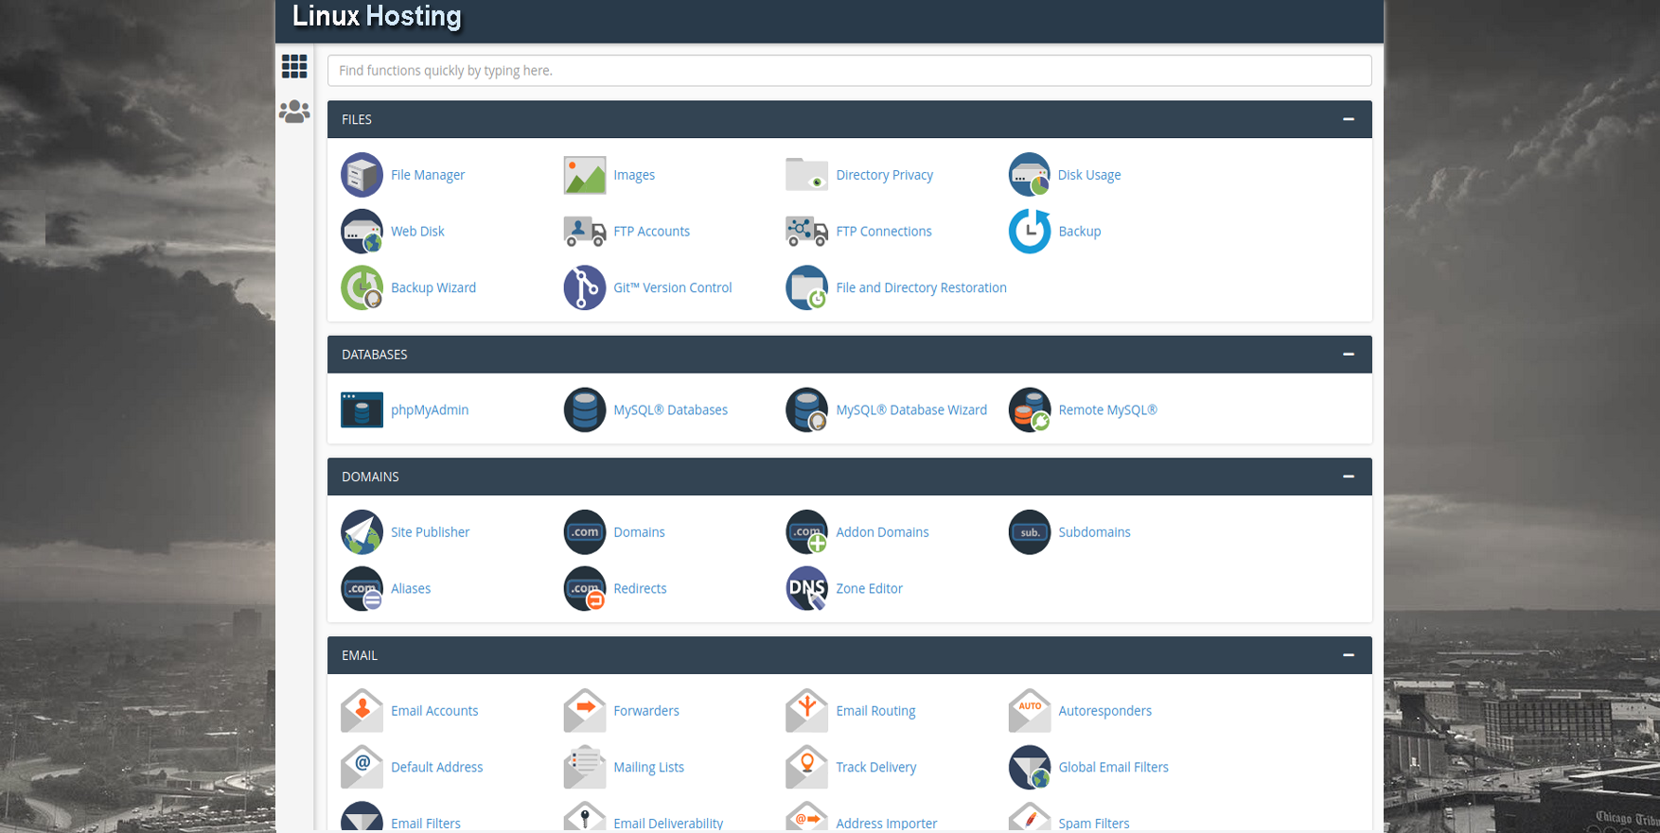Open the Autoresponders AUTO icon
The width and height of the screenshot is (1660, 833).
tap(1030, 711)
